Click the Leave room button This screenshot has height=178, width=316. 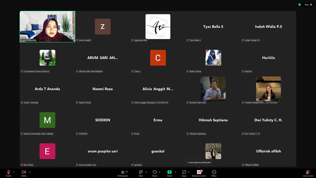(308, 173)
